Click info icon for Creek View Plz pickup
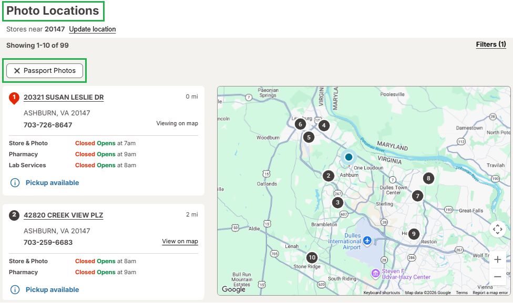The width and height of the screenshot is (513, 303). [x=15, y=289]
